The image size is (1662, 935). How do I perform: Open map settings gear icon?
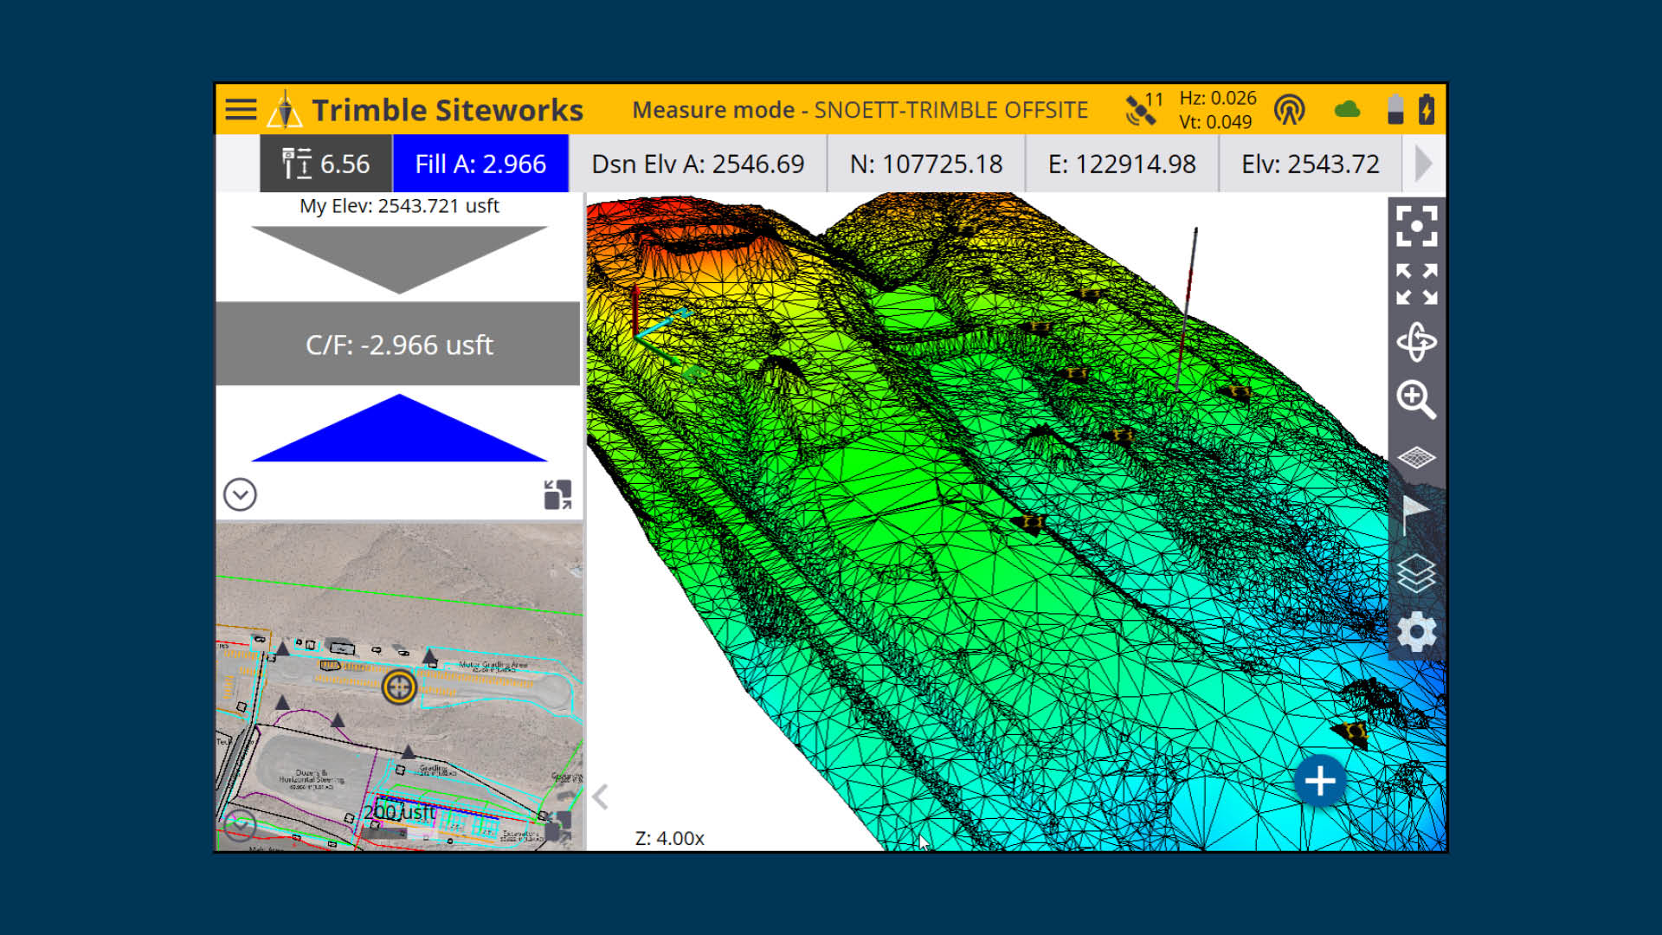pyautogui.click(x=1416, y=632)
